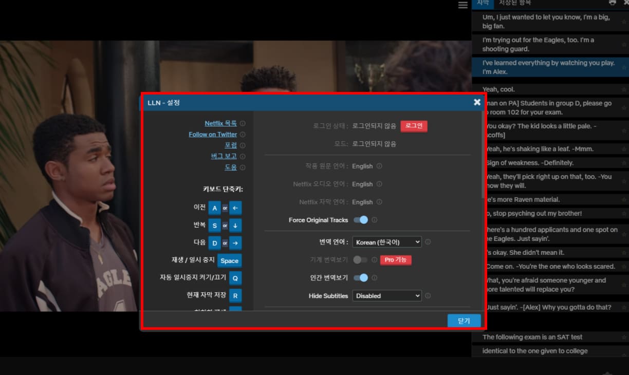Click the A shortcut key for 이전
The image size is (629, 375).
click(x=215, y=208)
